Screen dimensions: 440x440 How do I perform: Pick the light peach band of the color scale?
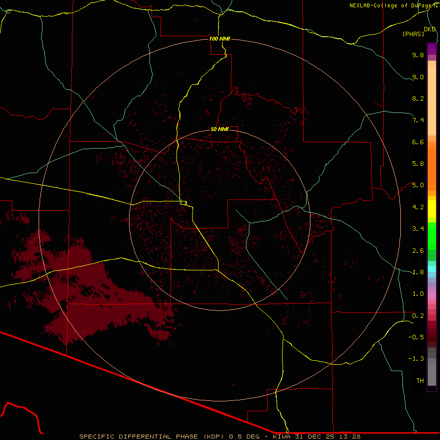click(432, 100)
